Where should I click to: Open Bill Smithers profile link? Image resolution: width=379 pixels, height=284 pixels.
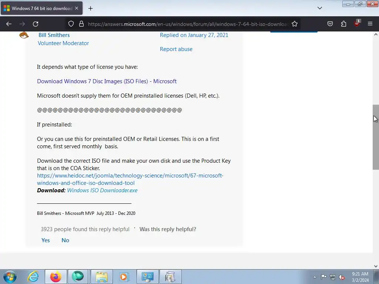tap(54, 35)
